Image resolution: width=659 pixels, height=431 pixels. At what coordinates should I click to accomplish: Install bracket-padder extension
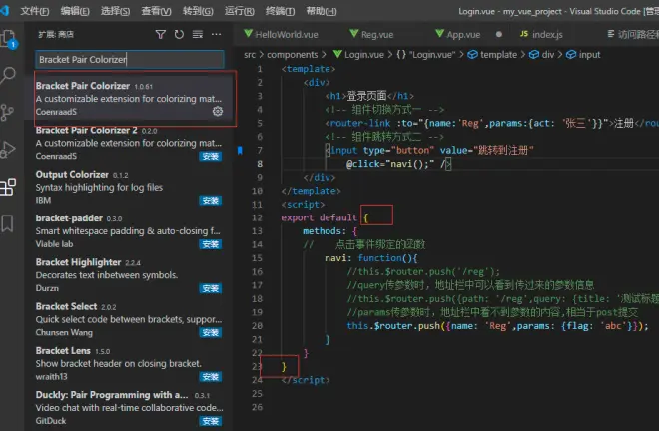click(x=210, y=244)
